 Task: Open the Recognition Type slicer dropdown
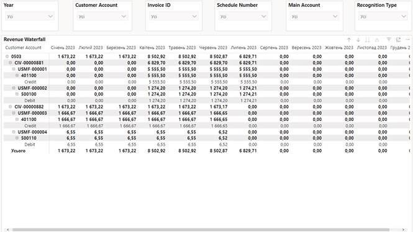[x=383, y=16]
